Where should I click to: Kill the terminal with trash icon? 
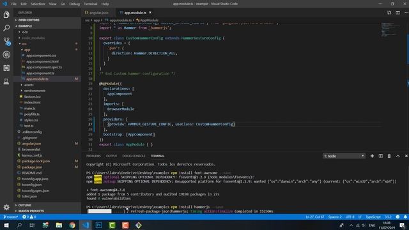pos(389,156)
